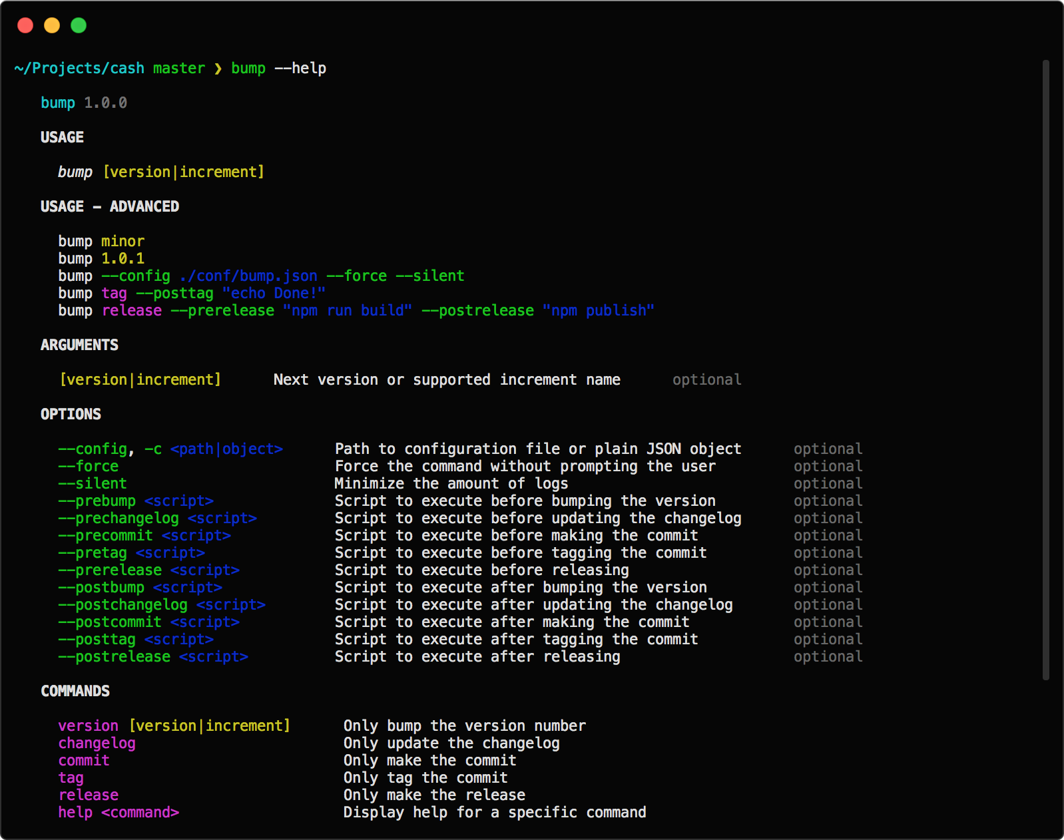Click 'Script to execute before releasing' description
This screenshot has height=840, width=1064.
[x=481, y=570]
